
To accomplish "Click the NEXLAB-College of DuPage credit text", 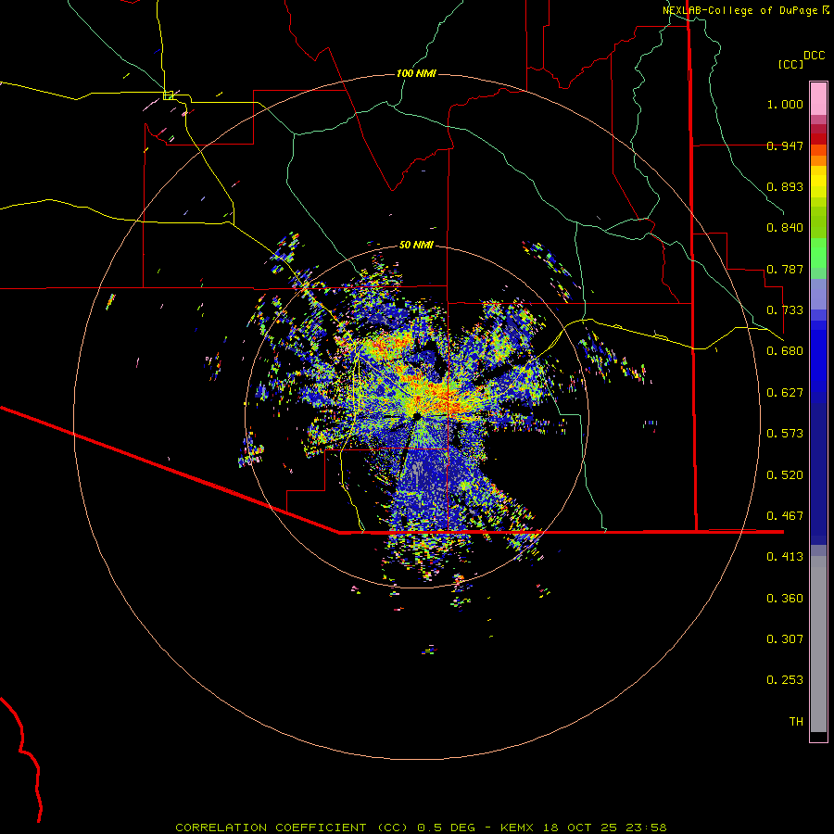I will click(739, 10).
